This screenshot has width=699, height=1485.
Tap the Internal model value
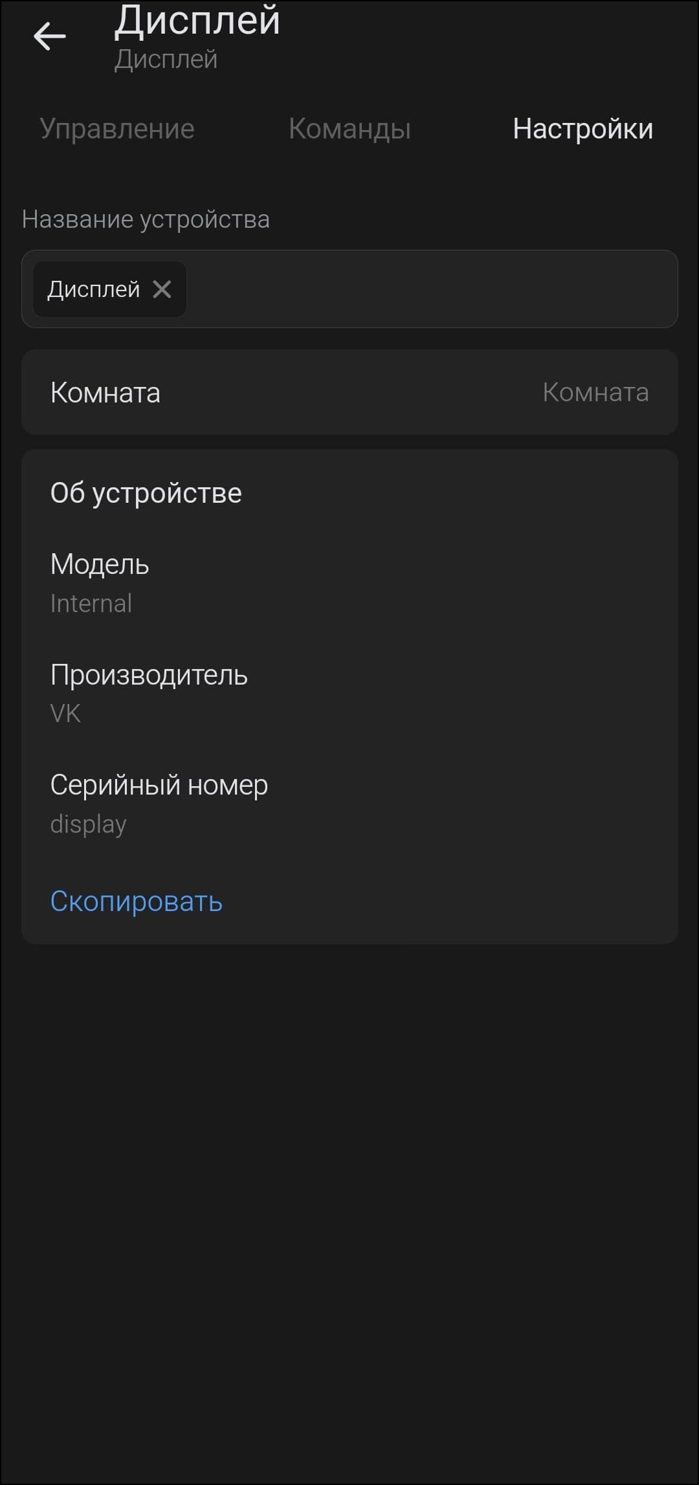[x=91, y=604]
